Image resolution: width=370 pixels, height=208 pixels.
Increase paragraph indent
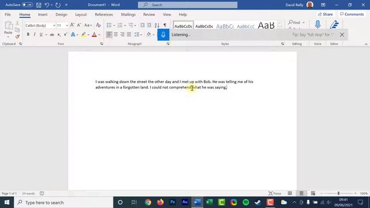coord(149,25)
